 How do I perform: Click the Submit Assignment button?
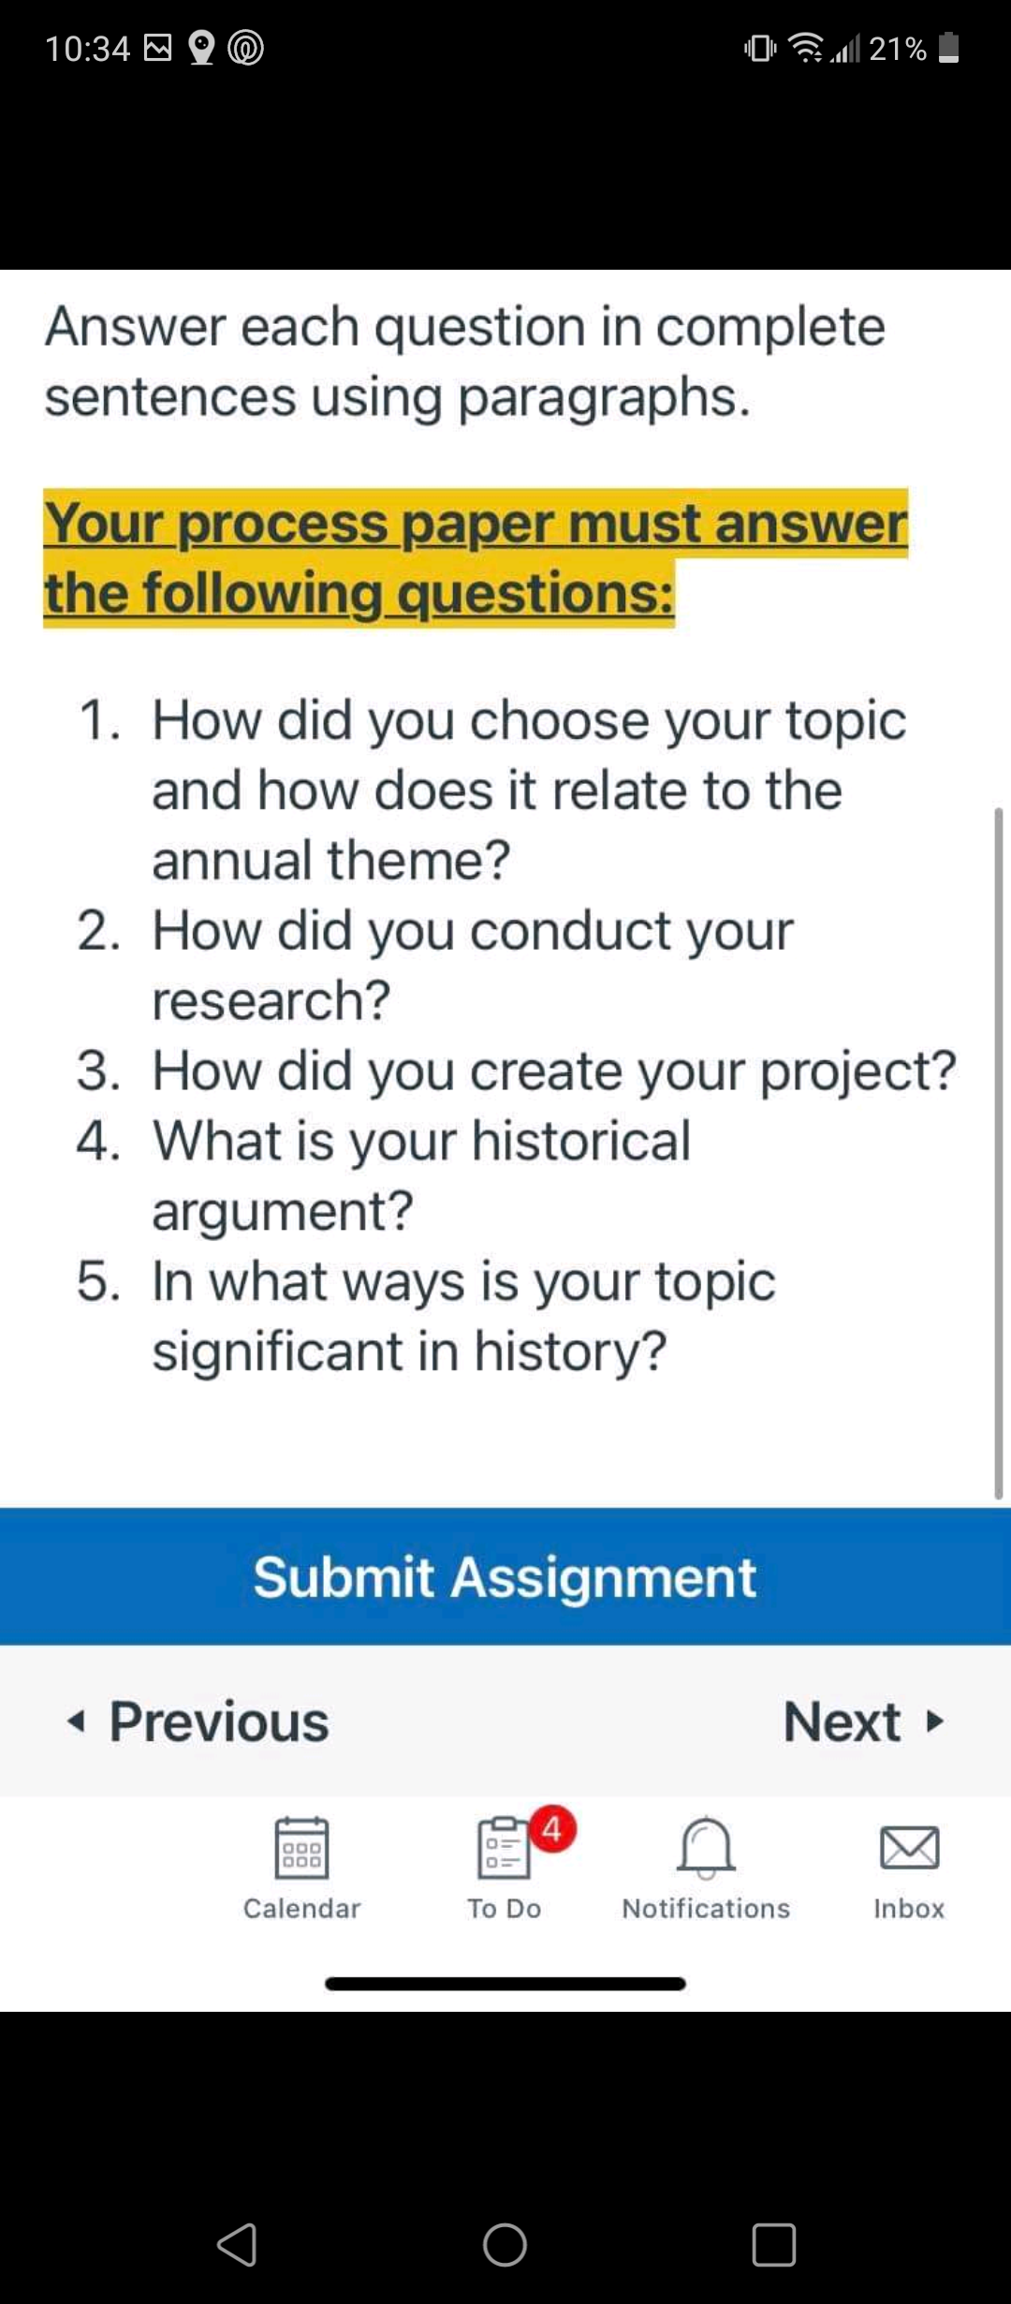click(505, 1577)
